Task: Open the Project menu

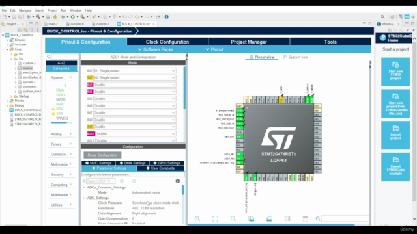Action: point(52,10)
